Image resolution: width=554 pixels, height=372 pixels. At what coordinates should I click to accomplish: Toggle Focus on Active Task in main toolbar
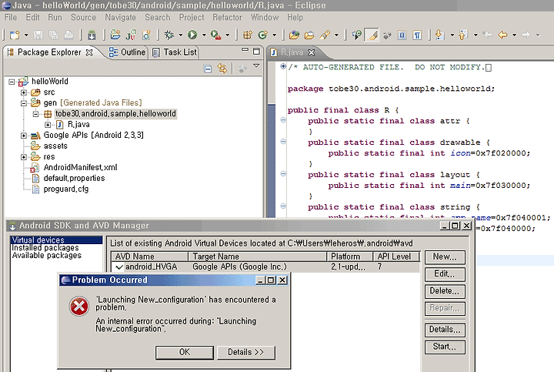click(387, 35)
